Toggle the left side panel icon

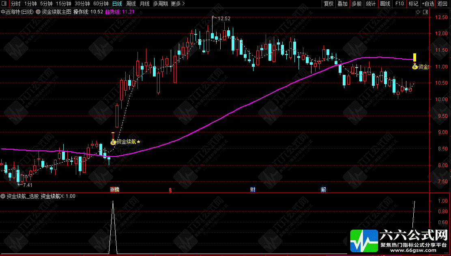pos(5,4)
